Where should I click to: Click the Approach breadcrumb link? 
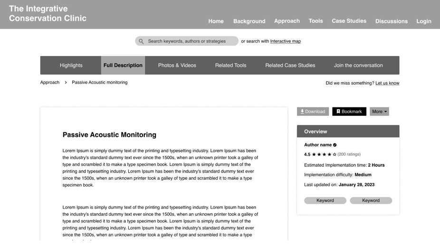(50, 83)
